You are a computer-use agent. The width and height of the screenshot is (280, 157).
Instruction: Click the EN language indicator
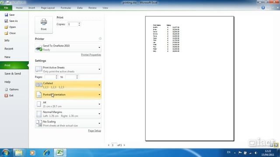(x=229, y=152)
